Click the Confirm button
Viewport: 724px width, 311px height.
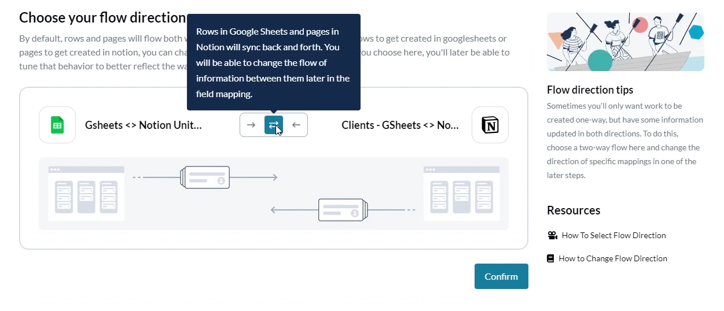pos(501,276)
